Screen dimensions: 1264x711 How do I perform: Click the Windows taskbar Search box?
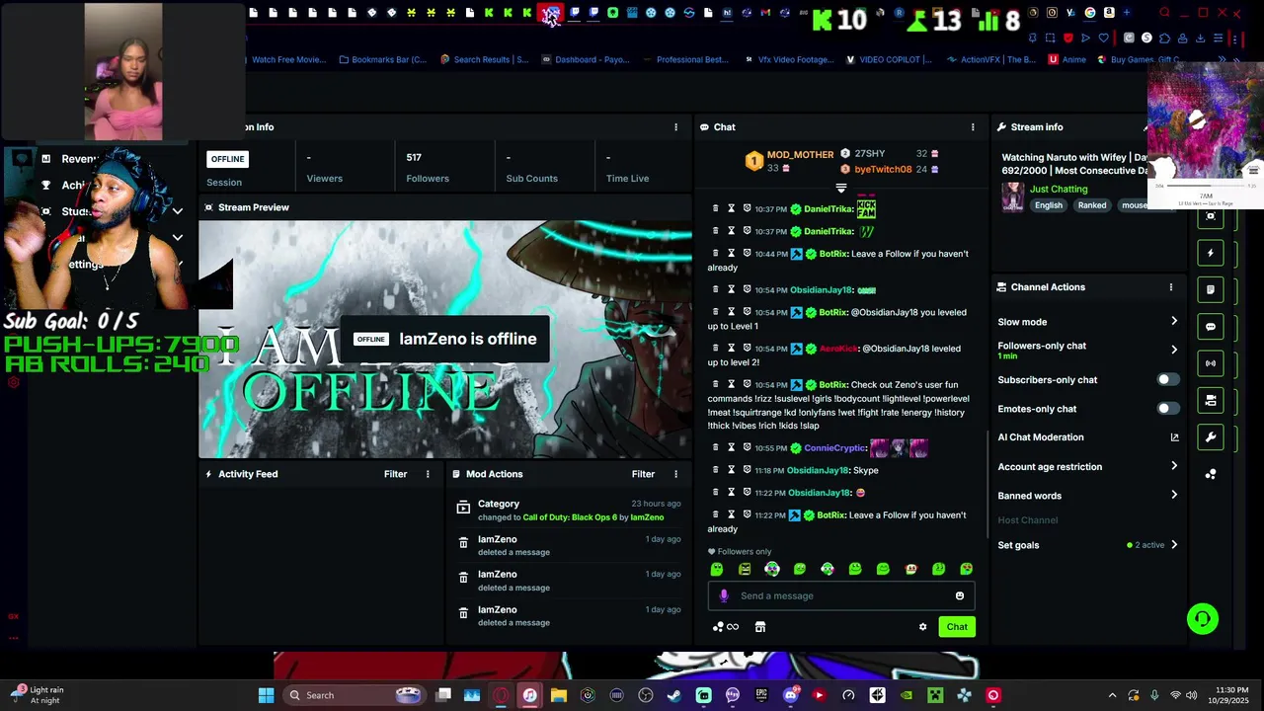tap(354, 695)
